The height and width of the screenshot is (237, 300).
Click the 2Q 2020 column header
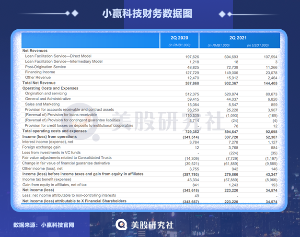(179, 38)
